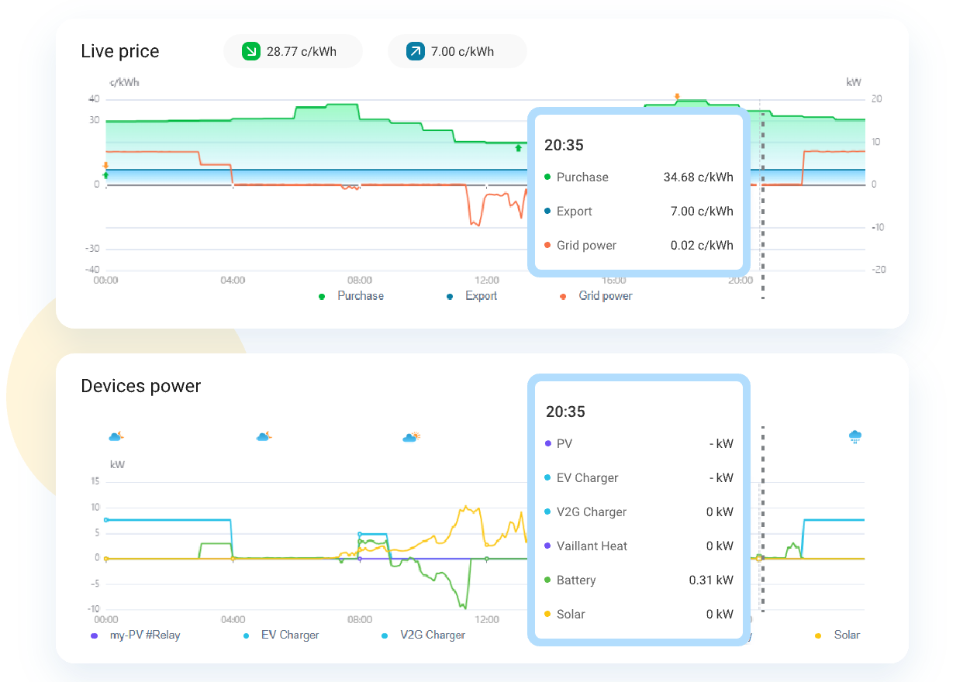Click the orange peak-price arrow marker near 18:00

677,97
